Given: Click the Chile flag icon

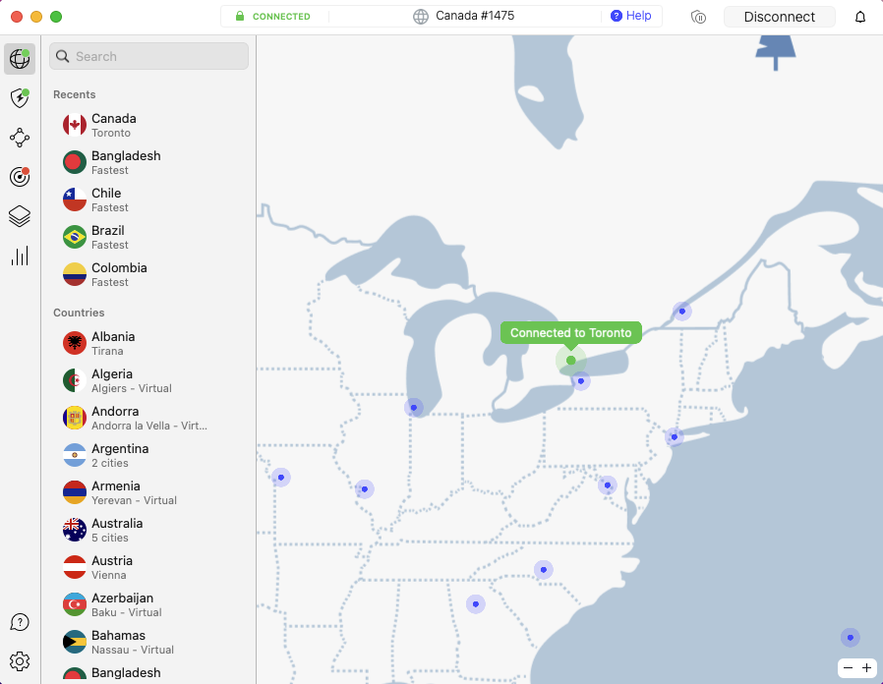Looking at the screenshot, I should [75, 199].
